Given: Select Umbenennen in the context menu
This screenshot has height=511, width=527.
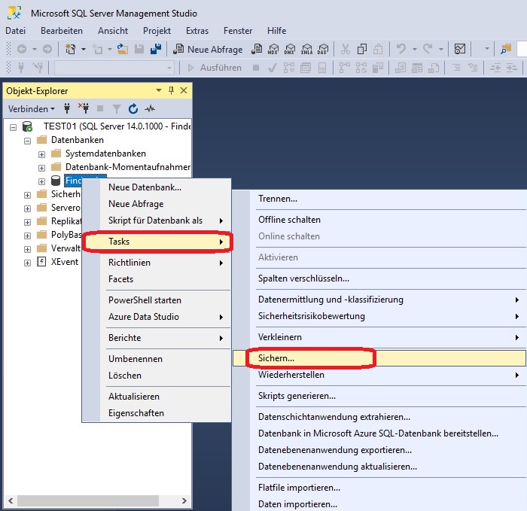Looking at the screenshot, I should [157, 359].
